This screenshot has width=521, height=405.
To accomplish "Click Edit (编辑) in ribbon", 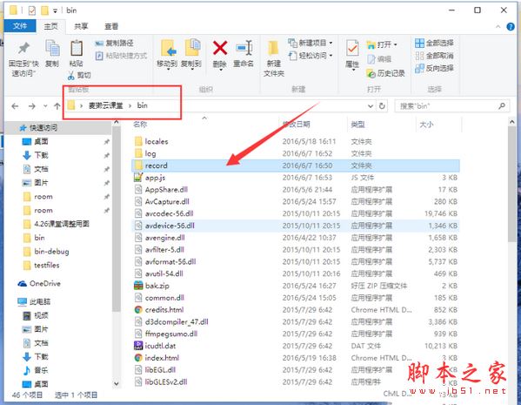I will [x=379, y=59].
